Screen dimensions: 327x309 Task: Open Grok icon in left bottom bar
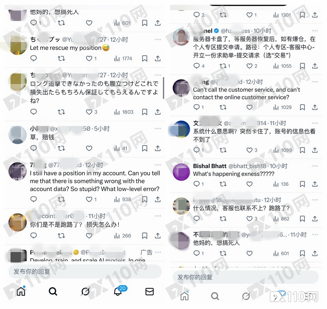tap(85, 292)
